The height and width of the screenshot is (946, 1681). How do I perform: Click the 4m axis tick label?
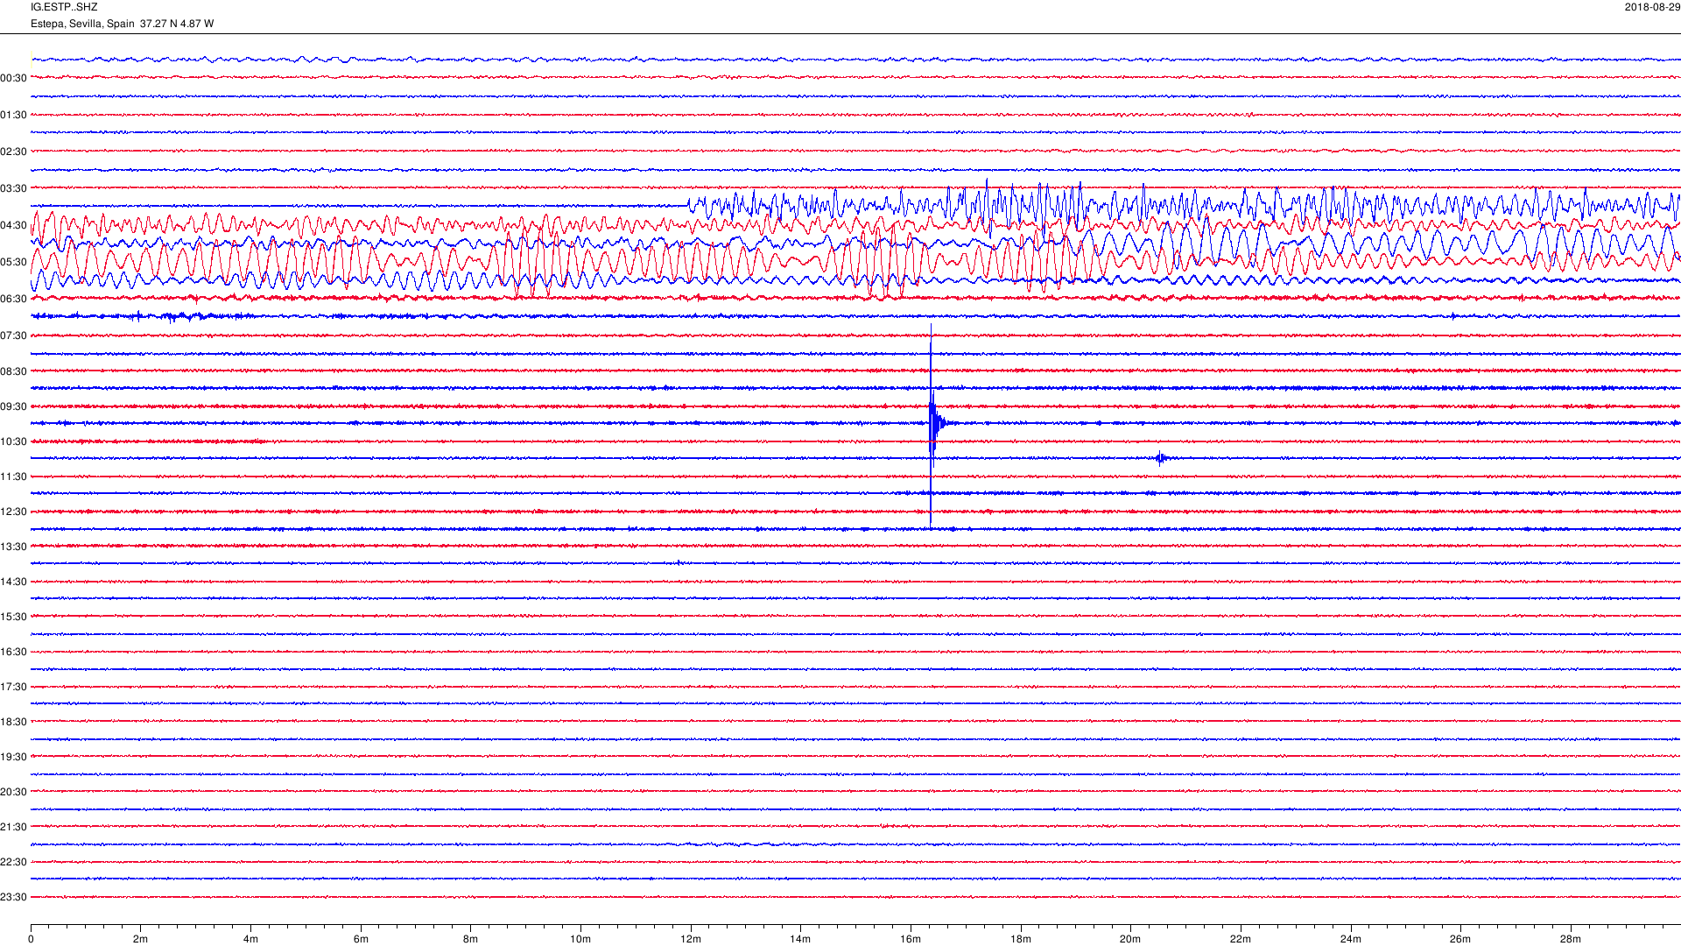[250, 939]
